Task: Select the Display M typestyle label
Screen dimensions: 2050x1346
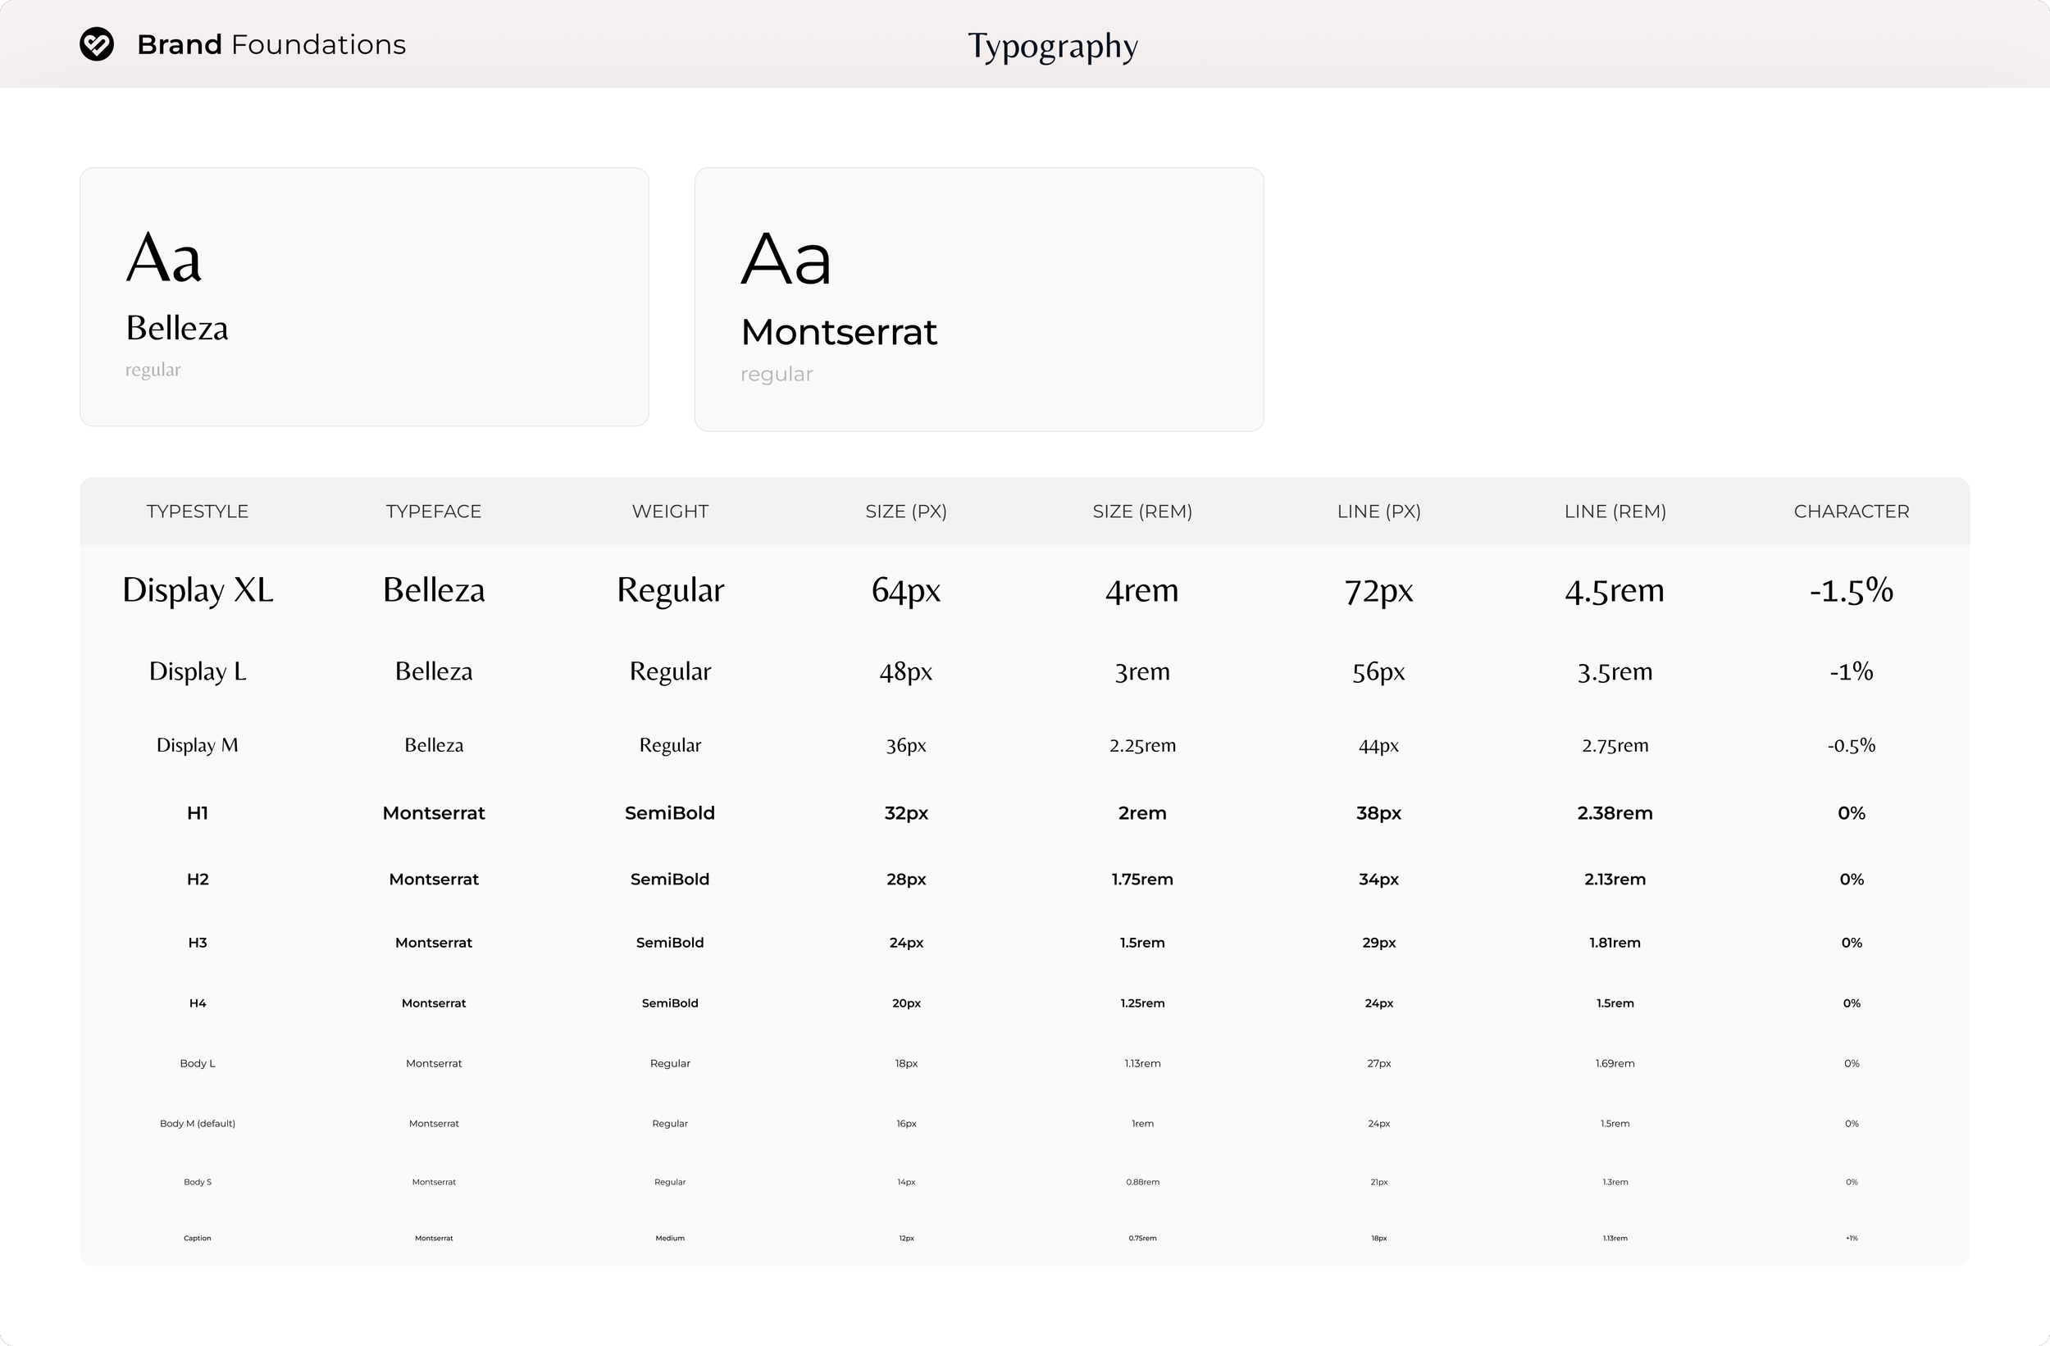Action: point(198,745)
